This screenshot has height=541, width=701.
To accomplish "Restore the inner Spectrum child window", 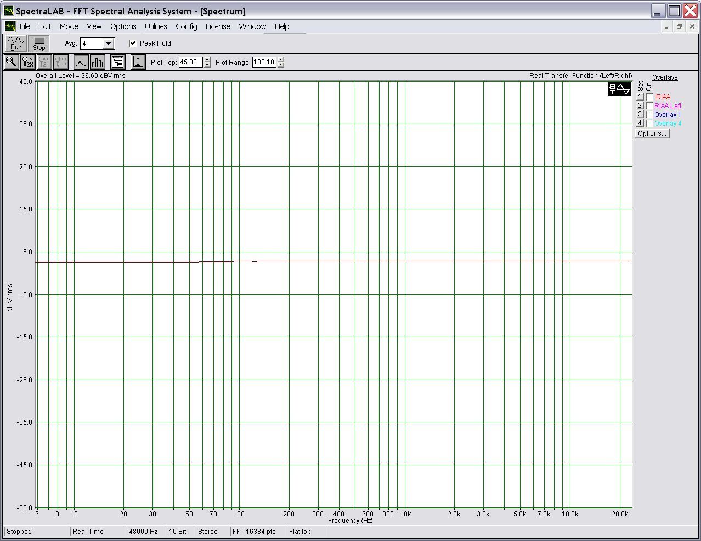I will 679,26.
